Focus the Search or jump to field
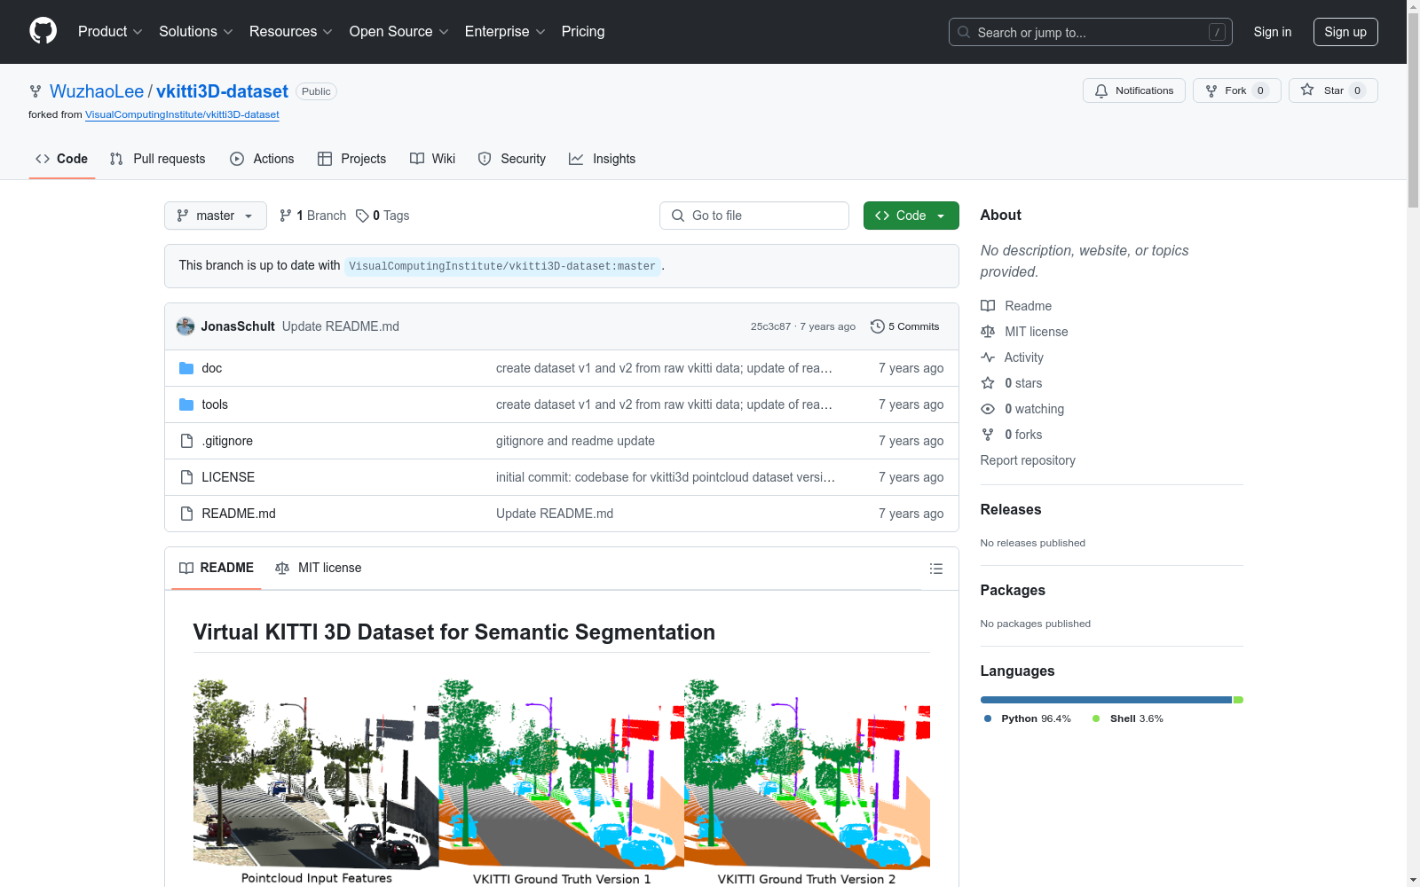This screenshot has width=1420, height=887. click(x=1091, y=32)
